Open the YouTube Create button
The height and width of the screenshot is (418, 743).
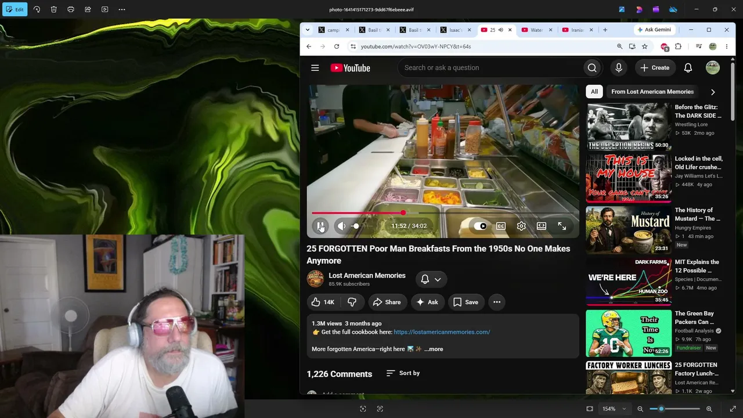tap(655, 68)
